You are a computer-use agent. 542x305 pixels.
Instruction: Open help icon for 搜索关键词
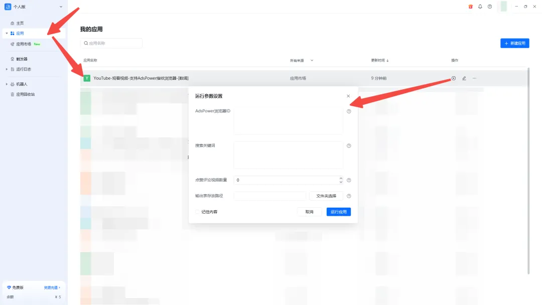point(349,146)
